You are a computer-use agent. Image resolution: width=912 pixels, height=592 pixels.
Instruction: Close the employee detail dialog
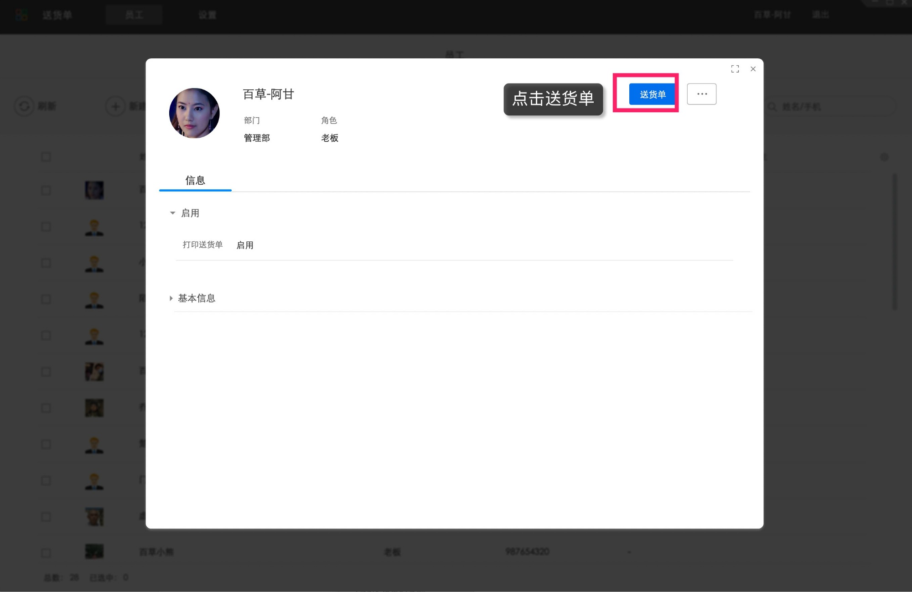pos(753,69)
